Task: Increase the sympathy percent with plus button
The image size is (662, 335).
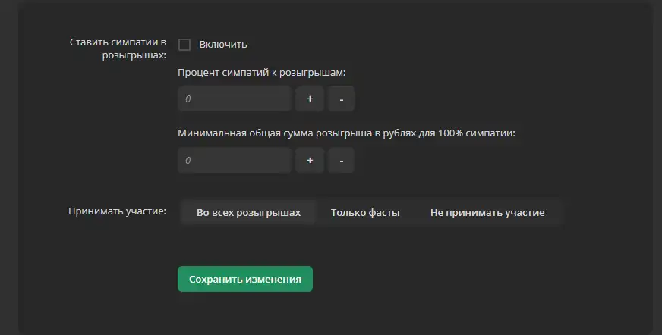Action: (x=310, y=99)
